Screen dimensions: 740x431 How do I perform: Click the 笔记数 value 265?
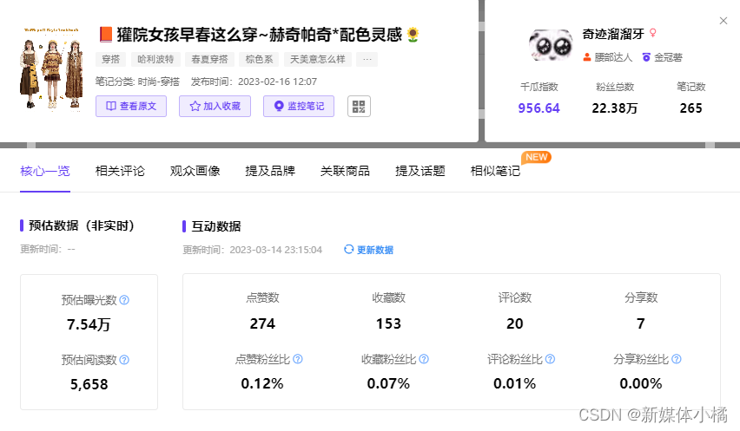pos(690,108)
